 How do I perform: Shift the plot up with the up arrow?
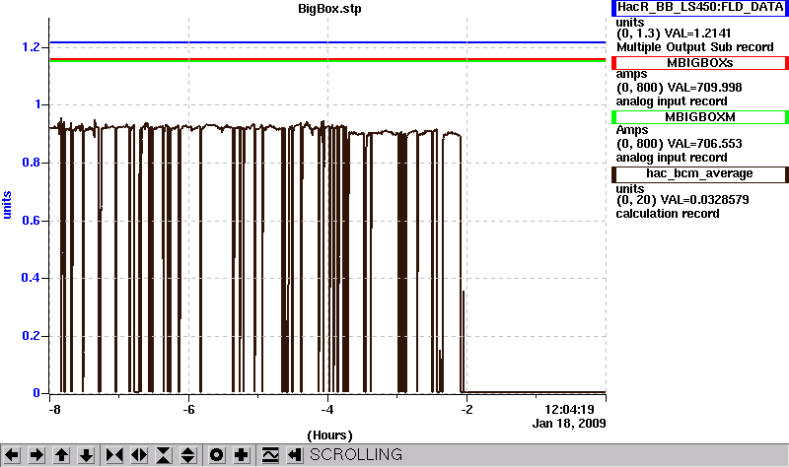(61, 455)
